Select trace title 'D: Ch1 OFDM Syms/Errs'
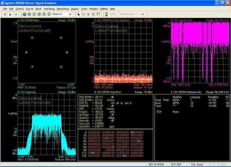 pyautogui.click(x=108, y=92)
